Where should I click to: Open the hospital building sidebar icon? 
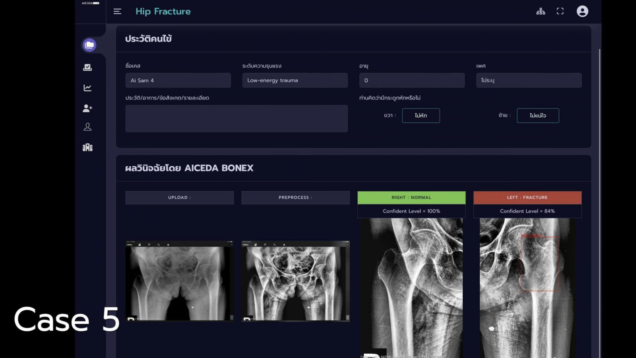tap(87, 148)
